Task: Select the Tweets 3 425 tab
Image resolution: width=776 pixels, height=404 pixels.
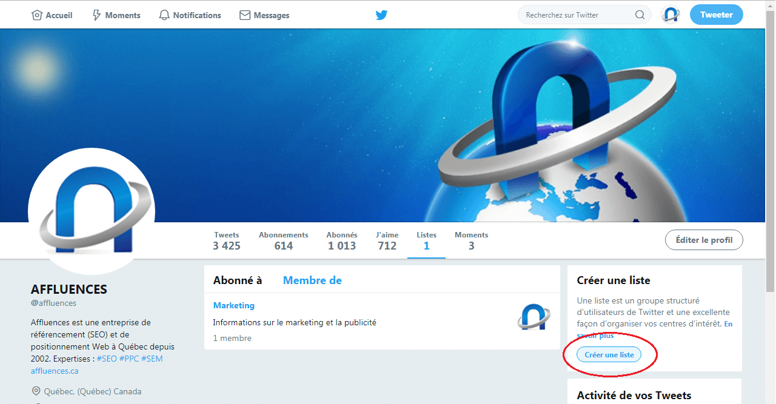Action: point(227,240)
